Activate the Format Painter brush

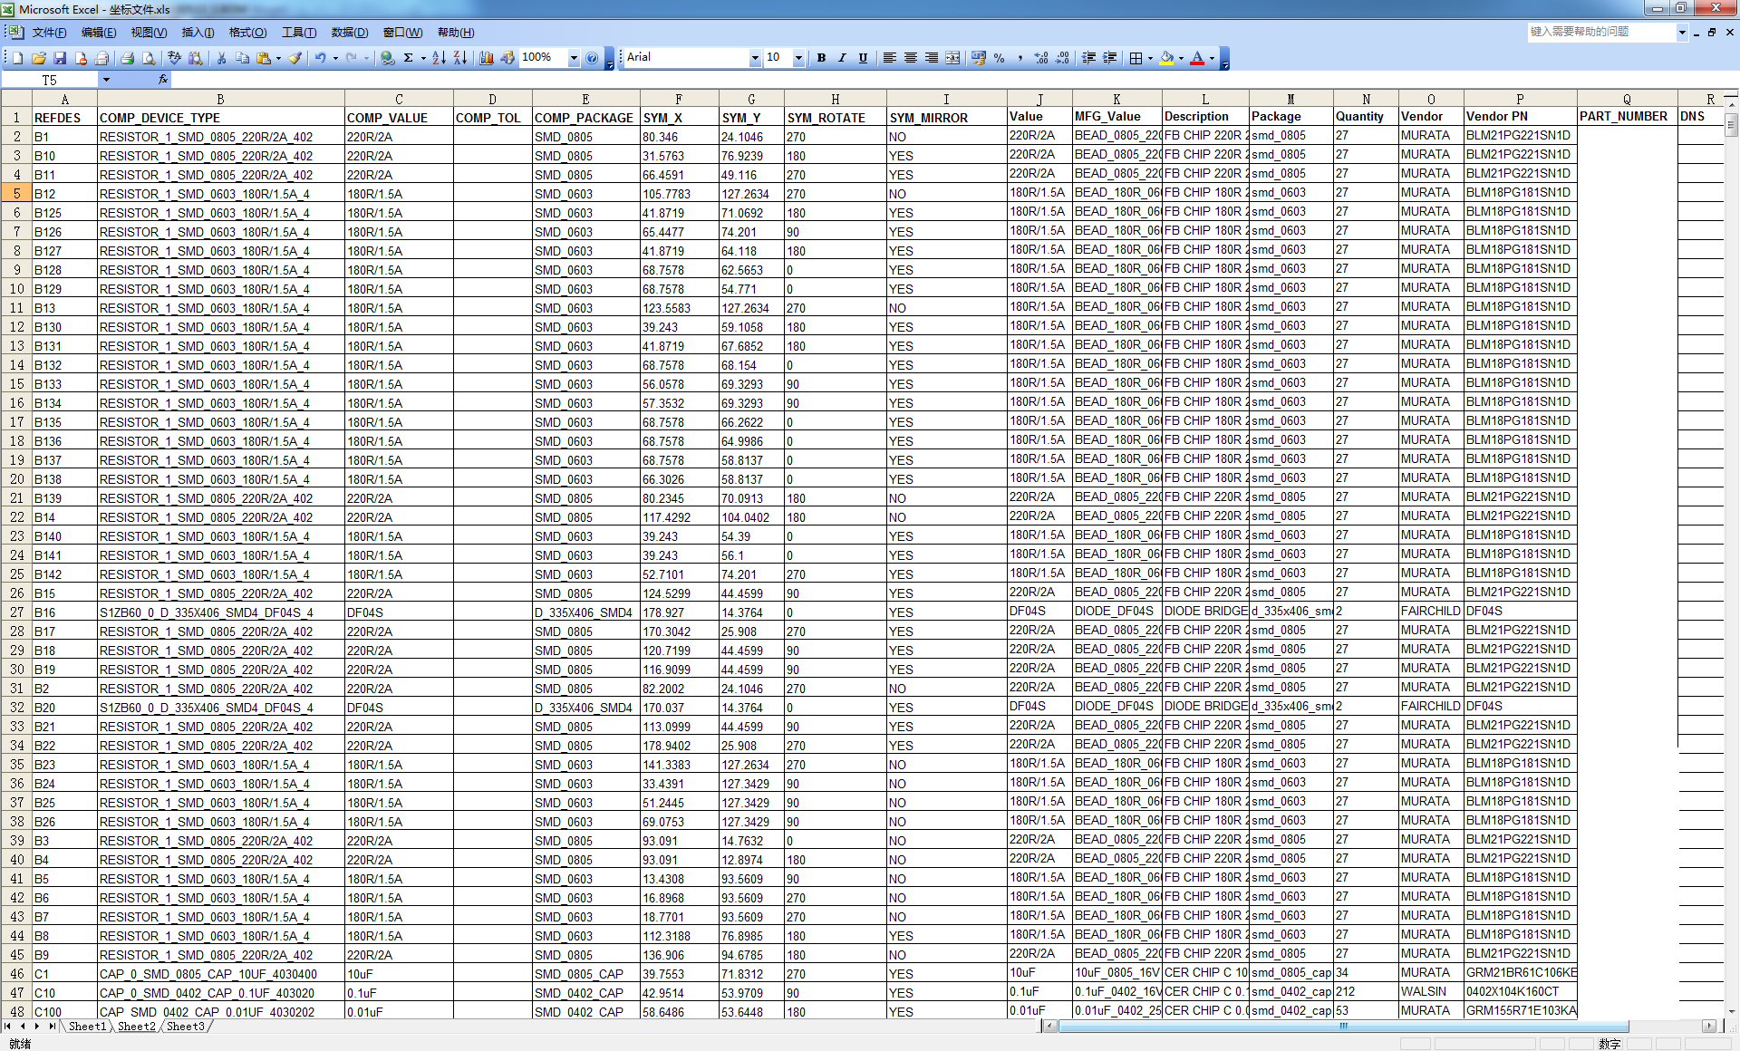(295, 58)
